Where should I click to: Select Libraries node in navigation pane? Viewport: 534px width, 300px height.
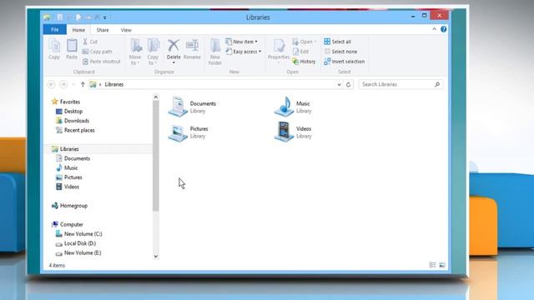pos(65,149)
